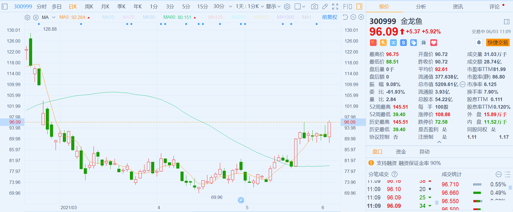This screenshot has width=513, height=212.
Task: Click the 前复权 adjustment link
Action: point(330,17)
